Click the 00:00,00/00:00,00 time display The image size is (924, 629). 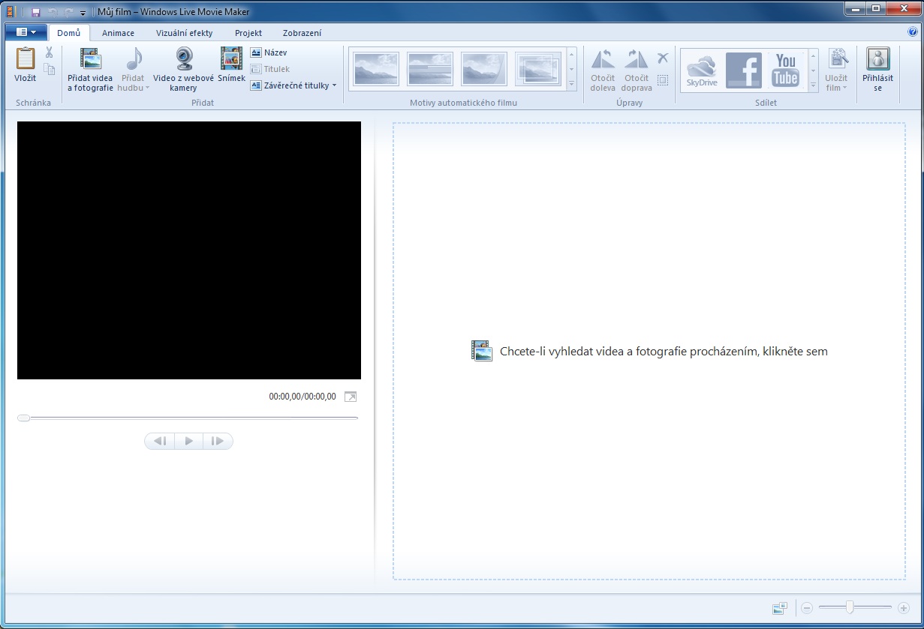[302, 397]
